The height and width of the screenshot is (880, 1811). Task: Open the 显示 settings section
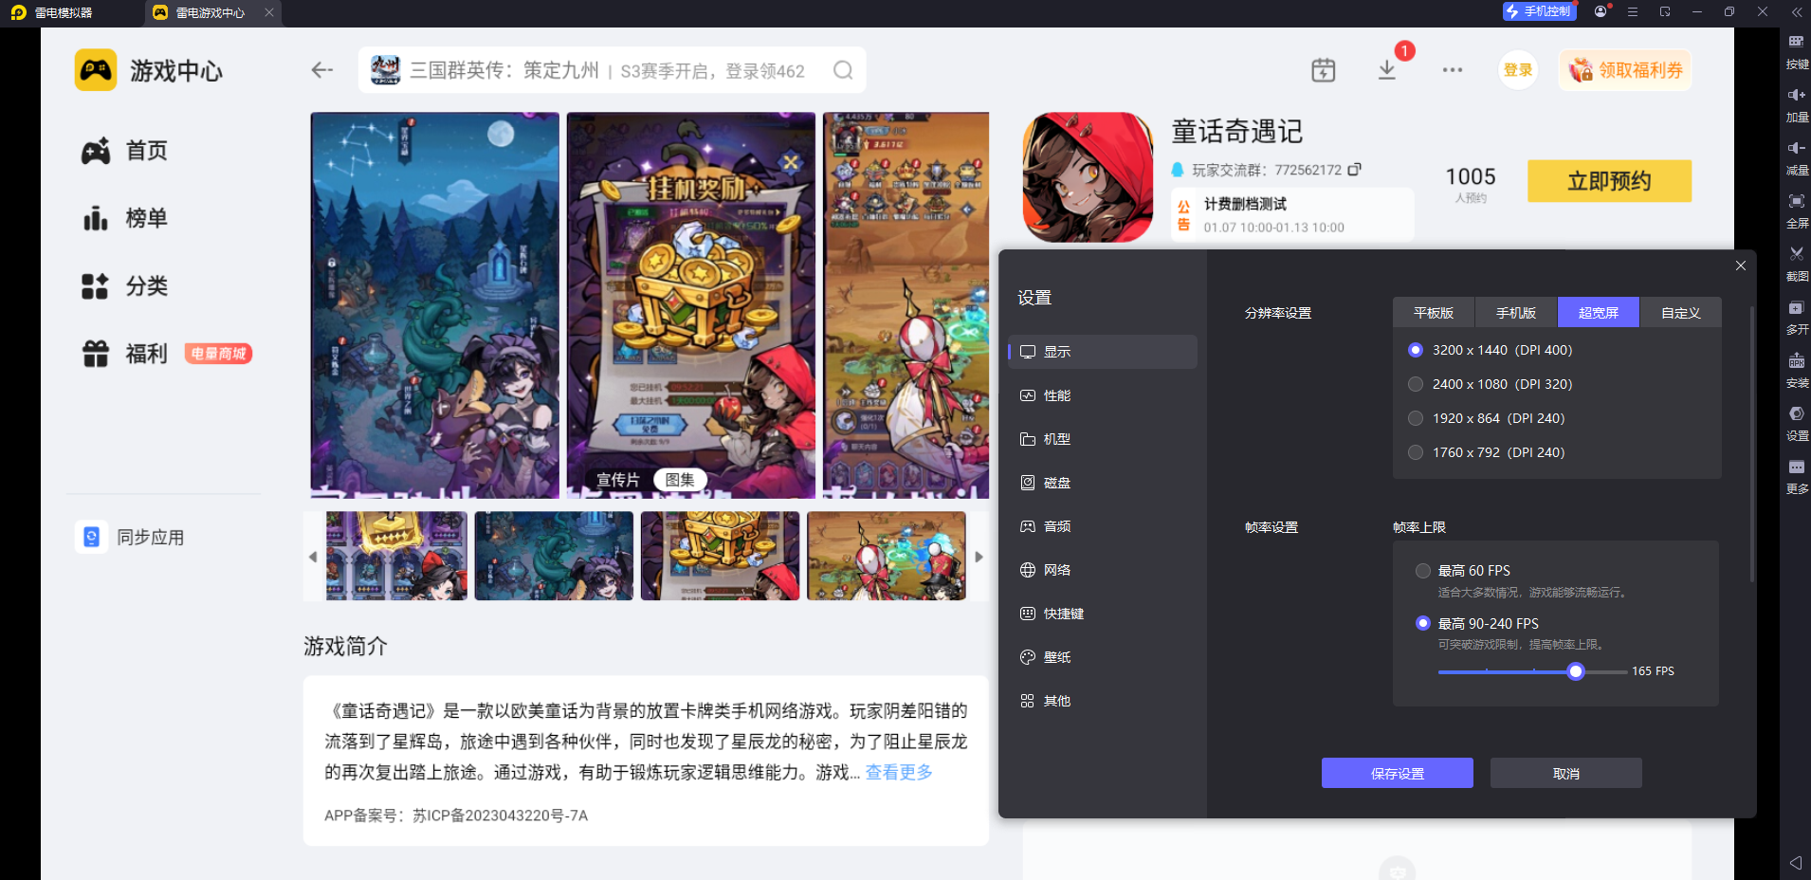1103,352
